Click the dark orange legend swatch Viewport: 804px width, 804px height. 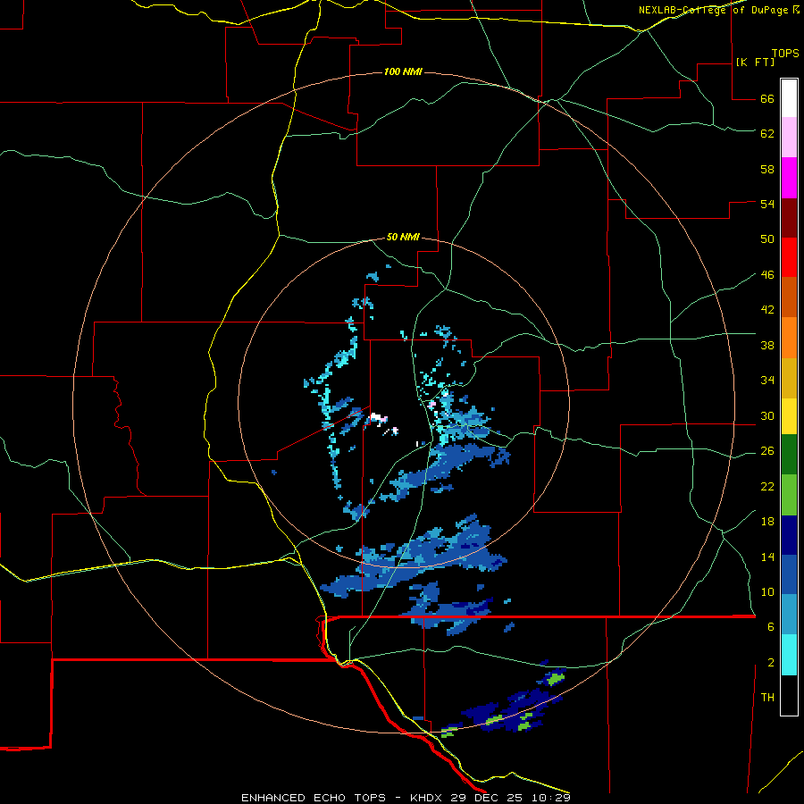789,297
